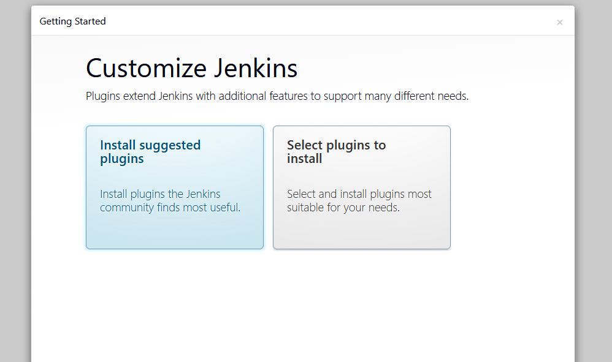The image size is (612, 362).
Task: Click the word "Jenkins" in the main heading
Action: pyautogui.click(x=255, y=68)
